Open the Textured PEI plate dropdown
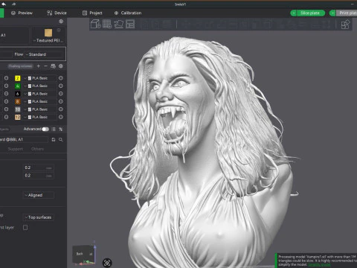 pyautogui.click(x=48, y=40)
